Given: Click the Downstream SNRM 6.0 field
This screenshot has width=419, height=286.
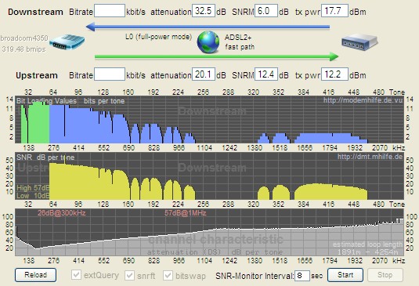Looking at the screenshot, I should tap(266, 11).
